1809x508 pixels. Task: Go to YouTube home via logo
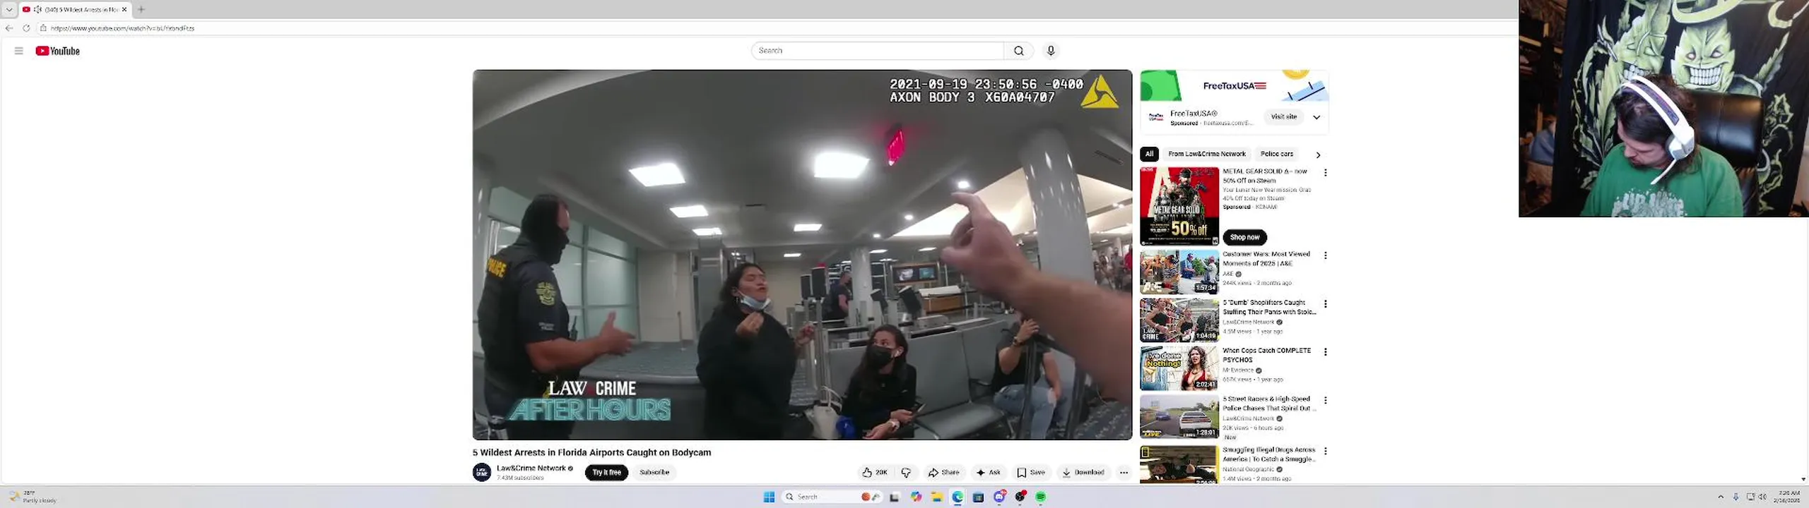coord(58,51)
